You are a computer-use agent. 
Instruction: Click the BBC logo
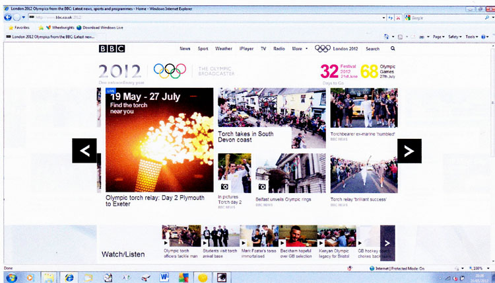tap(112, 49)
